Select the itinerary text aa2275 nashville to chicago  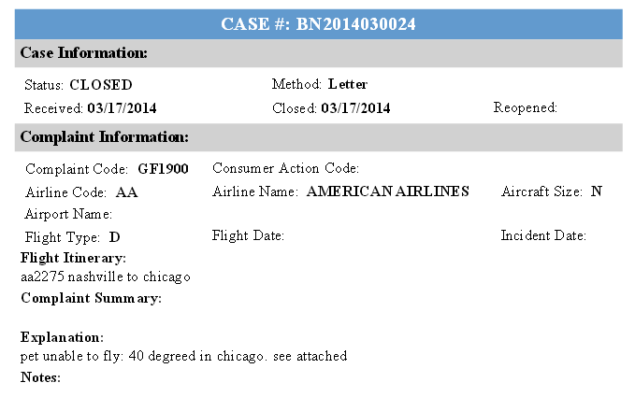click(106, 276)
